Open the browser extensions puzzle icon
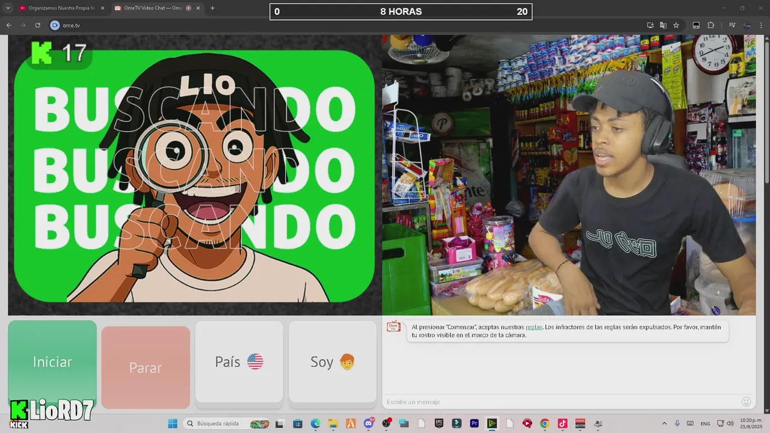770x433 pixels. (x=711, y=25)
